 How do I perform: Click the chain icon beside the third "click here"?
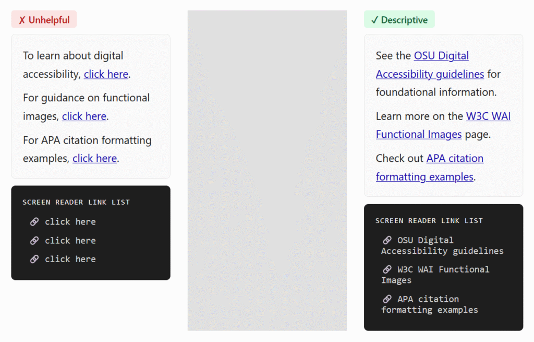(x=34, y=259)
